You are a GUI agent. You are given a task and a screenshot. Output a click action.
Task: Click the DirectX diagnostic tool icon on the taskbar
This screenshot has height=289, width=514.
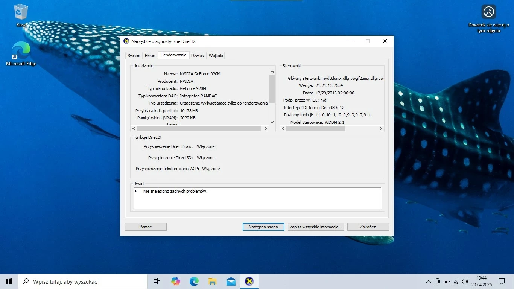pos(249,281)
